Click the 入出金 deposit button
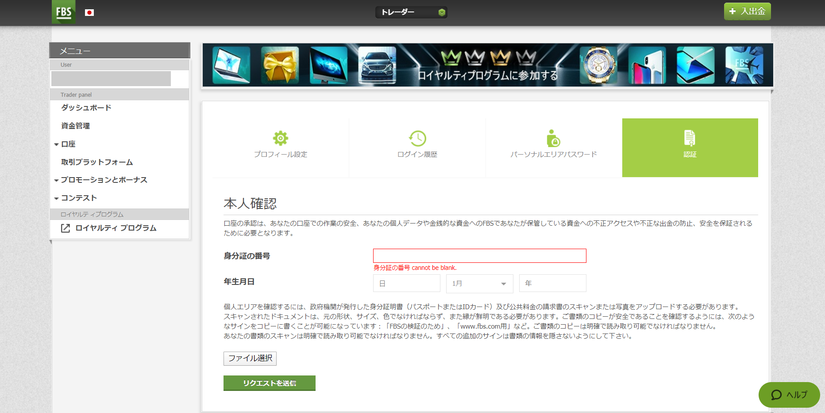 tap(747, 11)
